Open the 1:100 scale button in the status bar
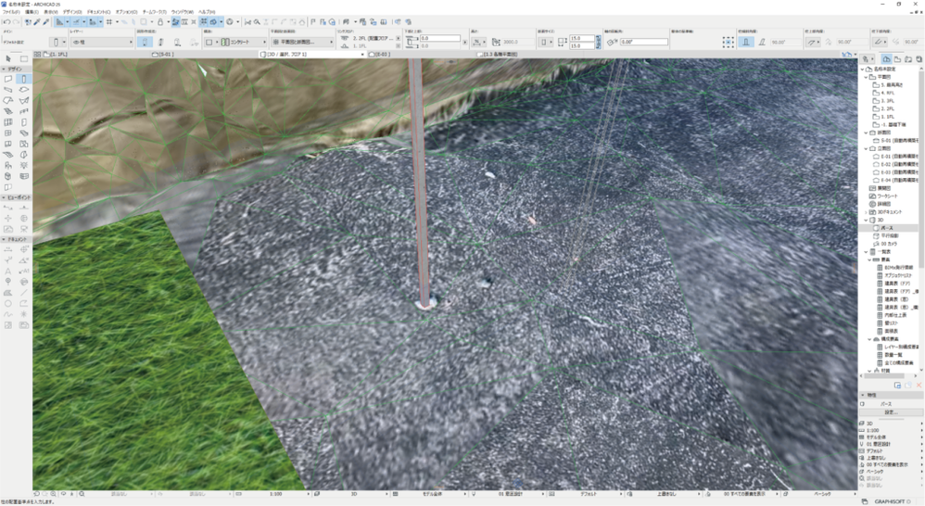This screenshot has height=506, width=925. tap(277, 494)
